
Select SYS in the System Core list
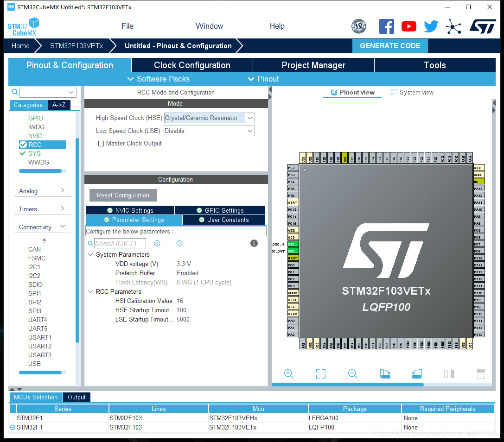(x=34, y=153)
